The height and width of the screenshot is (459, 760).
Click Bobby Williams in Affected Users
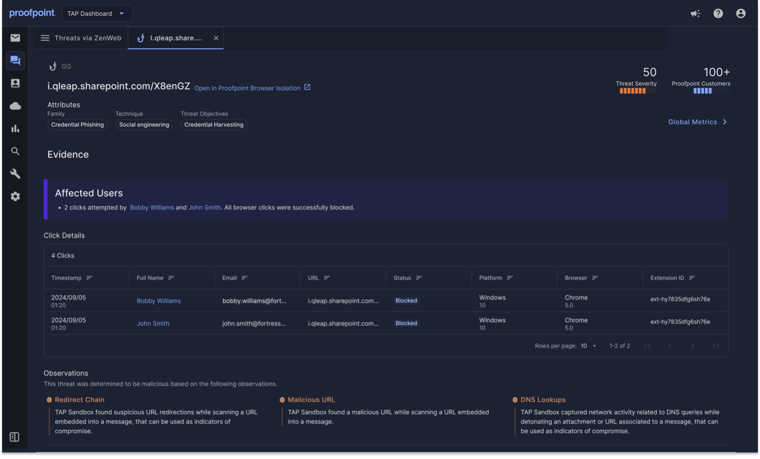(x=151, y=207)
